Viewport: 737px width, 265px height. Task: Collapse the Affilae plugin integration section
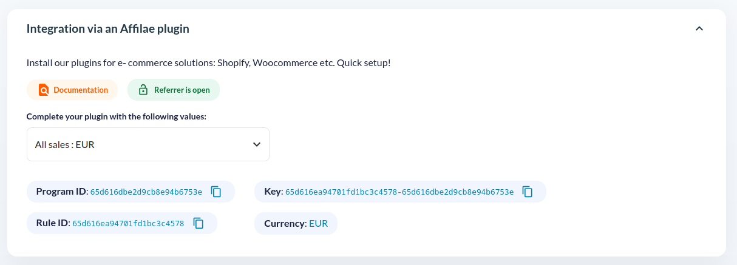coord(699,29)
